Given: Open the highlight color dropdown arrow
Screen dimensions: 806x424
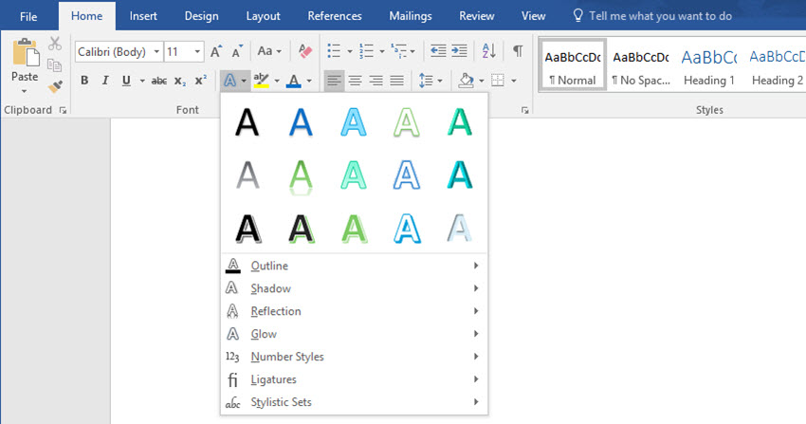Looking at the screenshot, I should [x=277, y=81].
